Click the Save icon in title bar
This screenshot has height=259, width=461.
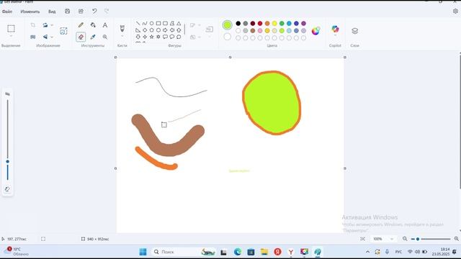click(67, 12)
